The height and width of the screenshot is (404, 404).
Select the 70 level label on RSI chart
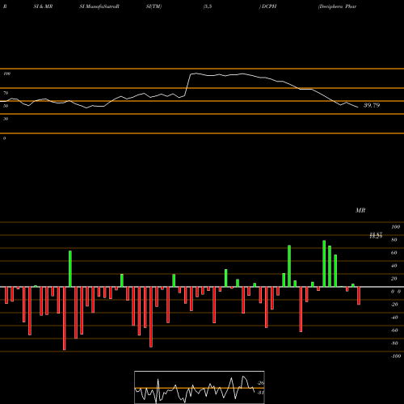click(6, 93)
